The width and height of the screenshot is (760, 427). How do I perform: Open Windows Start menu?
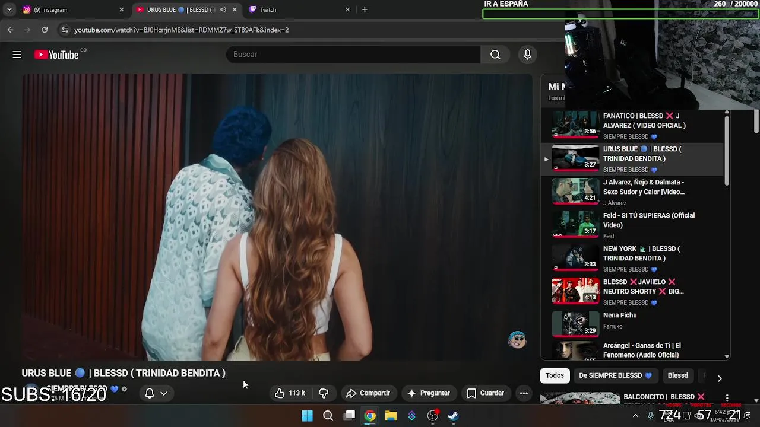307,416
